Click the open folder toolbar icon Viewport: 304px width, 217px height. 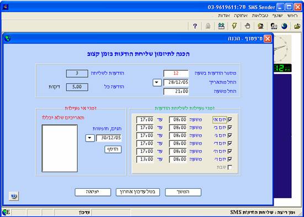point(297,26)
